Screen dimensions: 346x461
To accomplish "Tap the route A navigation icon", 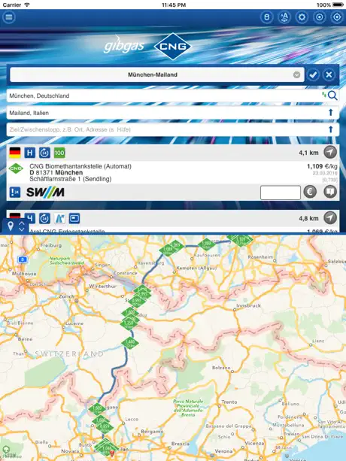I will (284, 17).
